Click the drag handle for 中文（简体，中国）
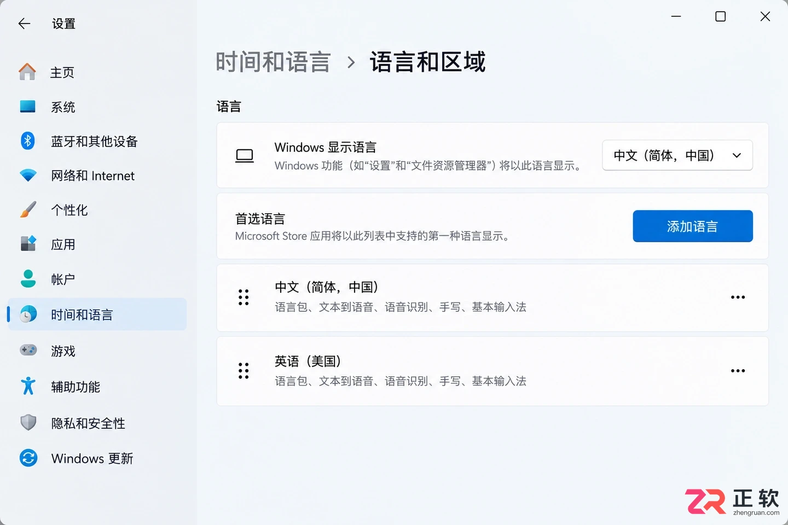Screen dimensions: 788x525 (244, 297)
